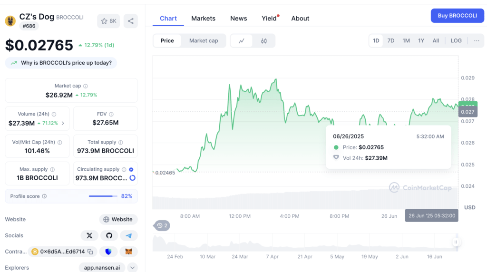Open Total supply info icon
The height and width of the screenshot is (272, 487).
click(120, 143)
